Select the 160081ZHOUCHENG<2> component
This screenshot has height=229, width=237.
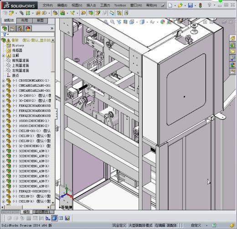[34, 126]
